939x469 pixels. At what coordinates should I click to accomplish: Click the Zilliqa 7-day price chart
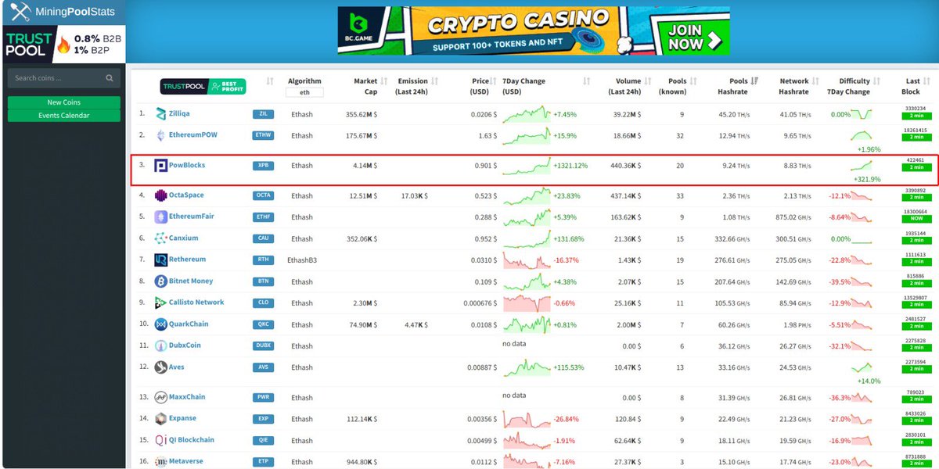coord(527,114)
